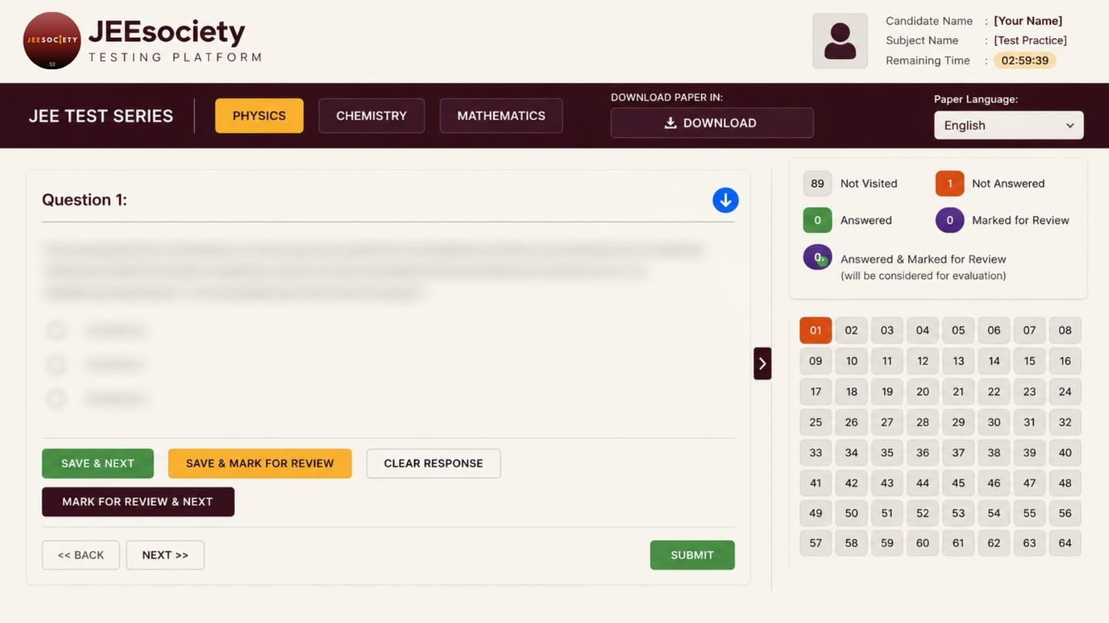This screenshot has width=1109, height=623.
Task: Click the JEEsociety round logo
Action: [52, 40]
